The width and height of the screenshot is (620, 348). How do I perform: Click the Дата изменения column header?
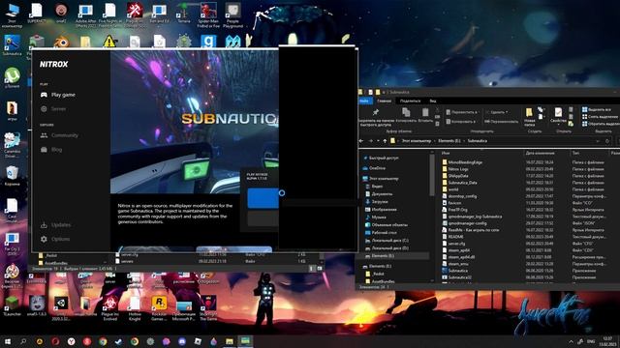point(540,153)
